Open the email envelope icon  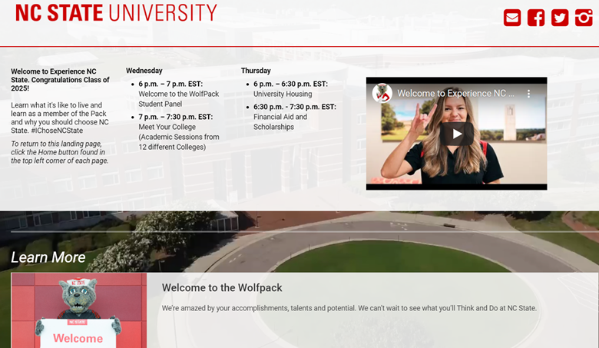pos(512,18)
